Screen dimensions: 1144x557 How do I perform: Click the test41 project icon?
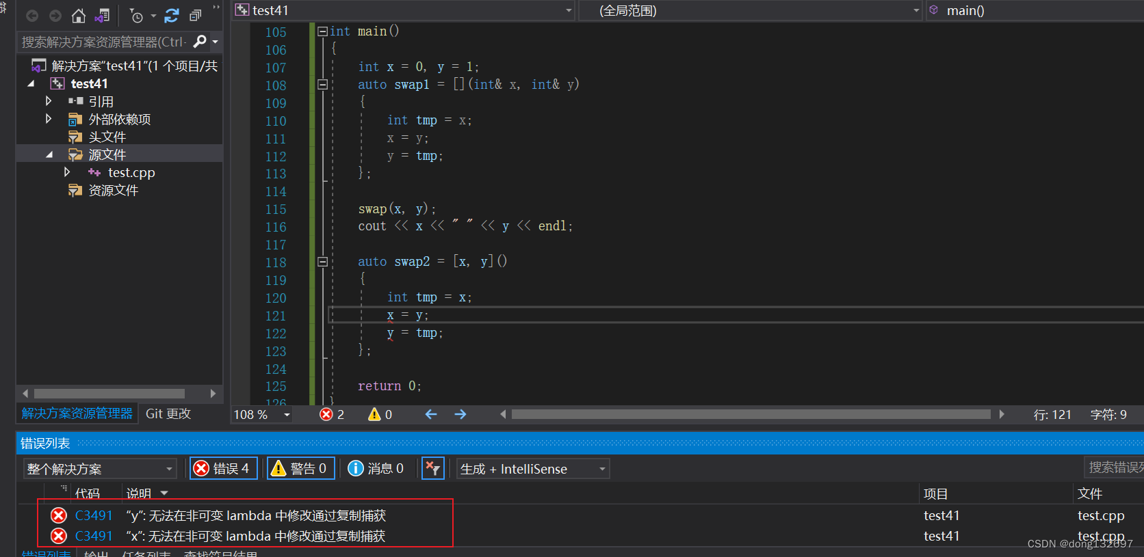57,83
